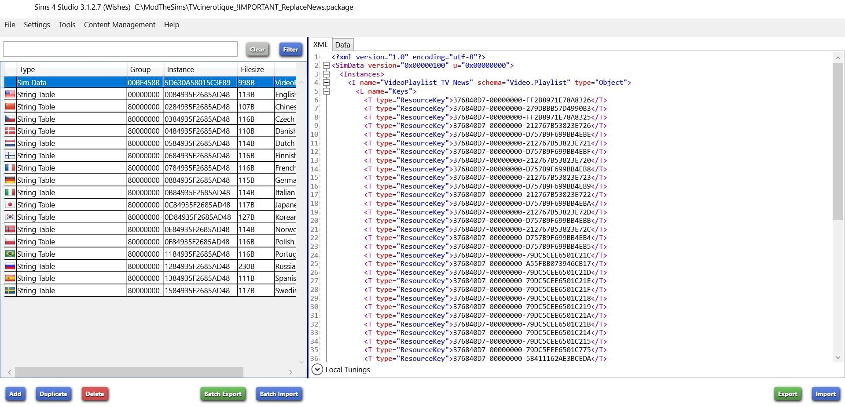Click the resource list scroll left arrow
This screenshot has height=407, width=845.
[x=10, y=372]
